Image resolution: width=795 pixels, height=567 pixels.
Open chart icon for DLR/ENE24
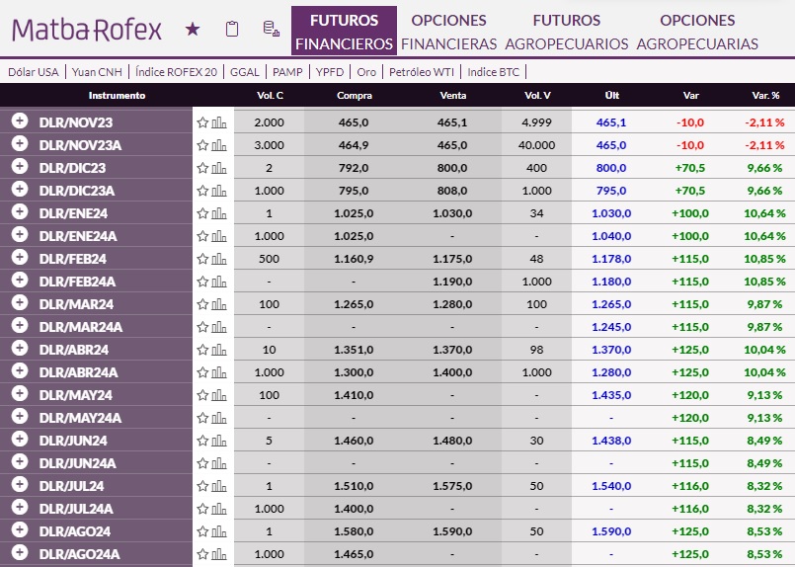coord(219,213)
